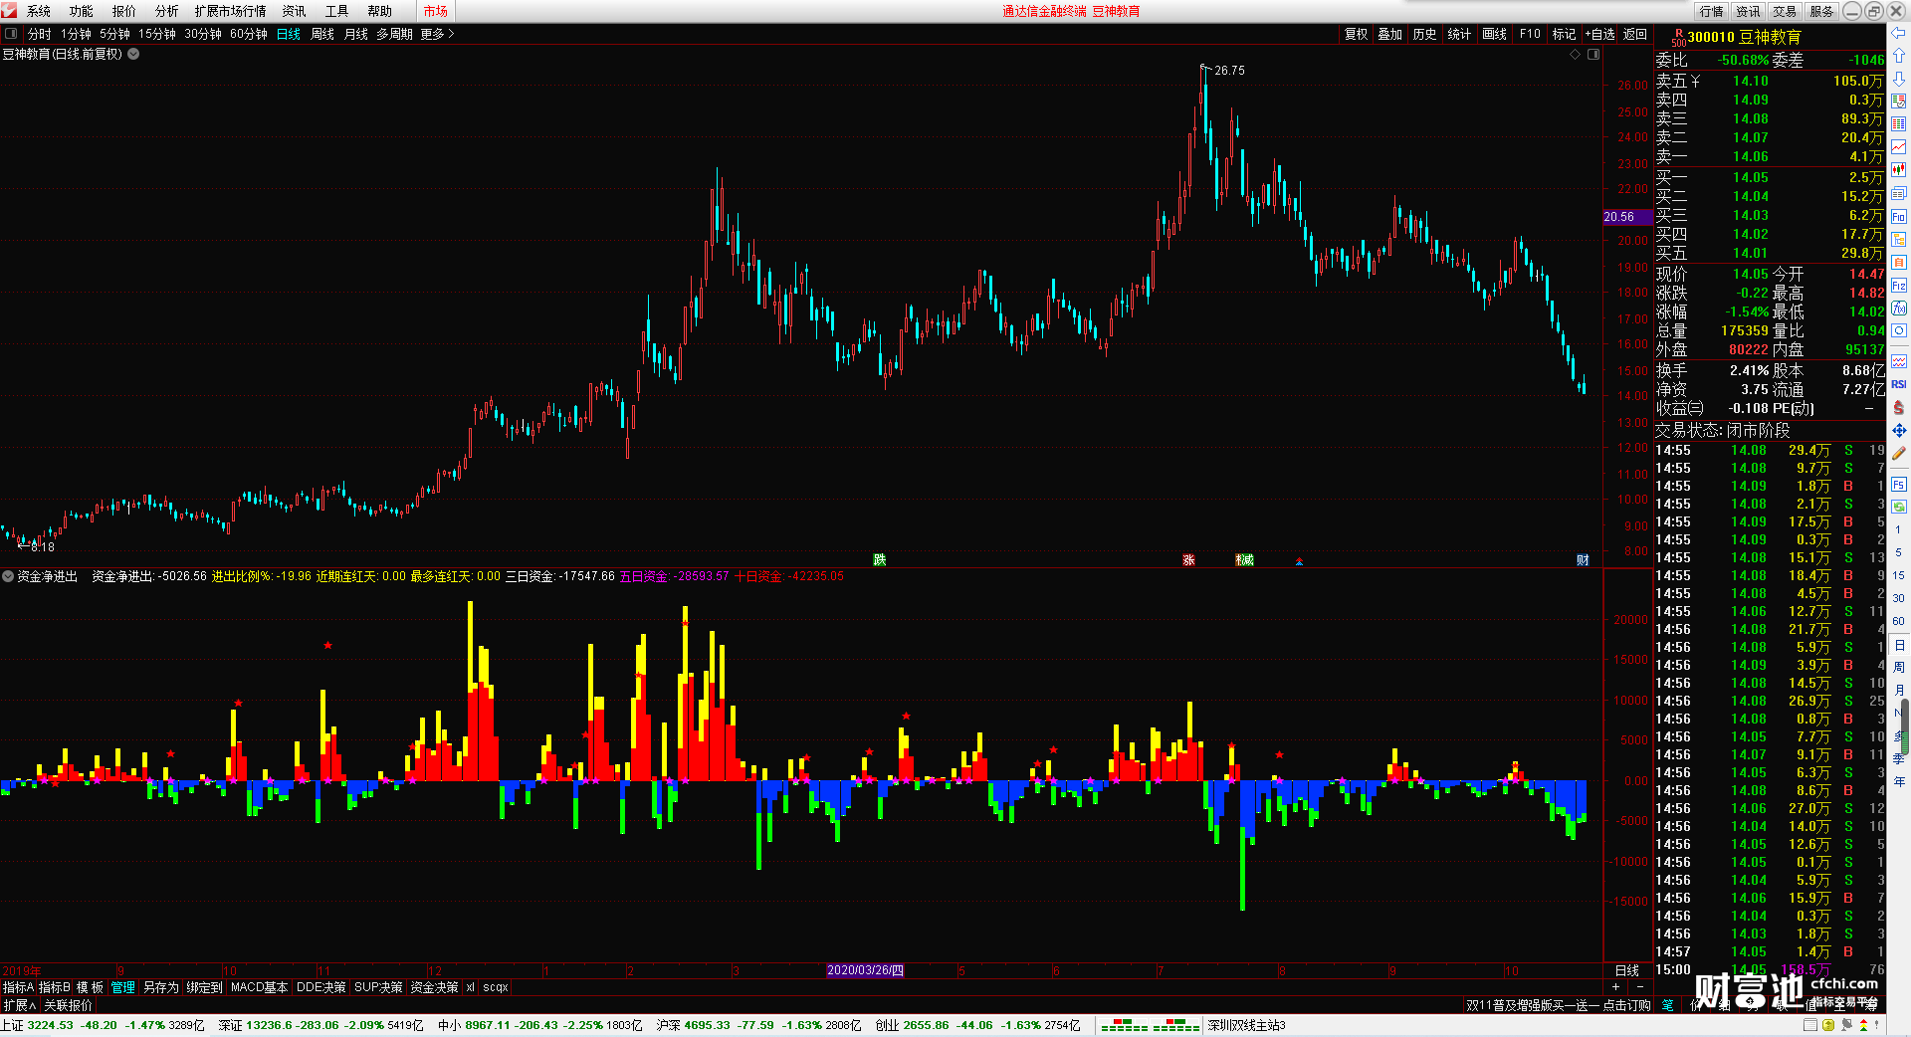Switch to 5-minute period in right sidebar
1911x1037 pixels.
coord(1899,552)
